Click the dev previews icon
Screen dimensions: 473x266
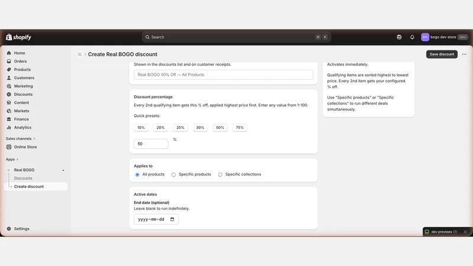(427, 232)
